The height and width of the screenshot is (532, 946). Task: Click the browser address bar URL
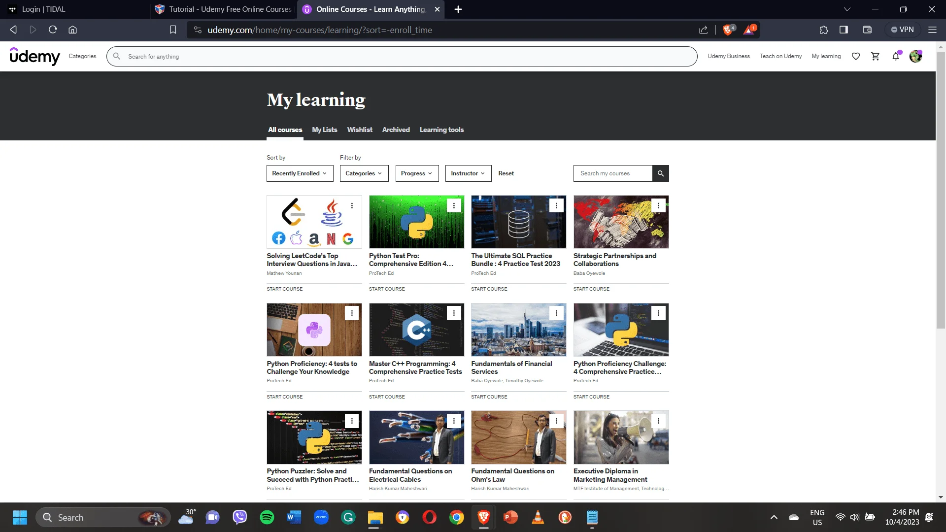pyautogui.click(x=319, y=30)
